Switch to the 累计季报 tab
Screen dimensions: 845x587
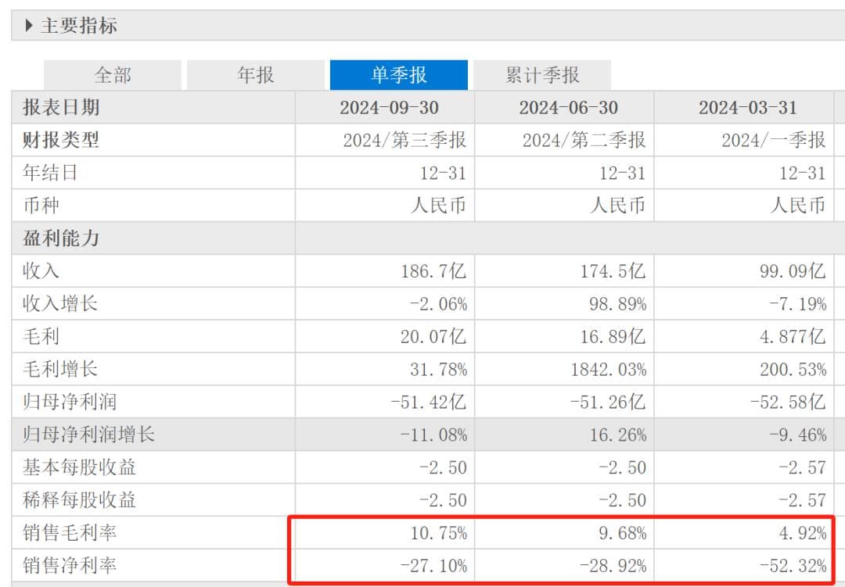[x=542, y=75]
